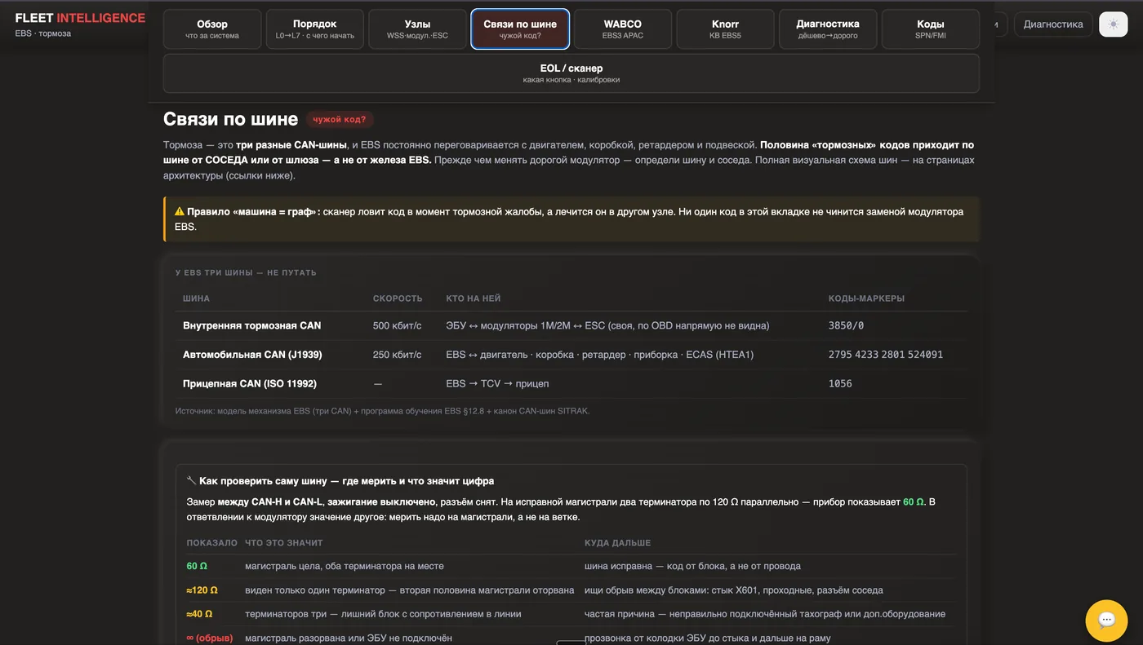Image resolution: width=1143 pixels, height=645 pixels.
Task: Switch to the Порядок tab
Action: click(x=315, y=29)
